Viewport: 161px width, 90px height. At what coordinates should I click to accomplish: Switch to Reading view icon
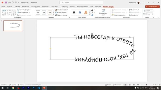(134, 85)
